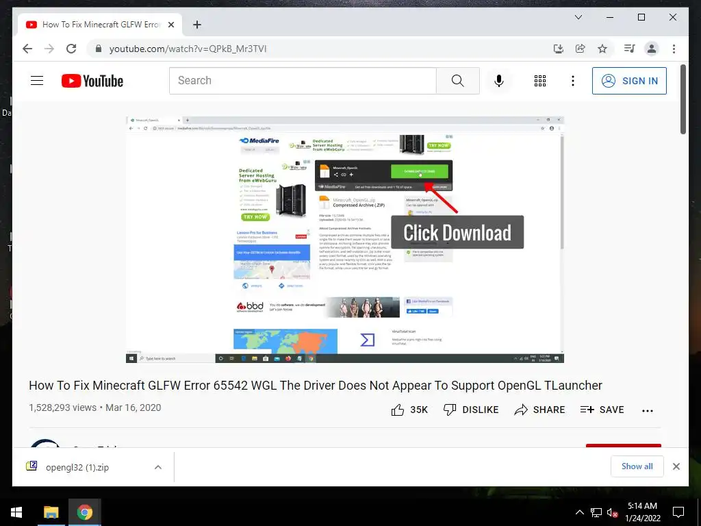The height and width of the screenshot is (526, 701).
Task: Show hidden system tray icons
Action: coord(579,512)
